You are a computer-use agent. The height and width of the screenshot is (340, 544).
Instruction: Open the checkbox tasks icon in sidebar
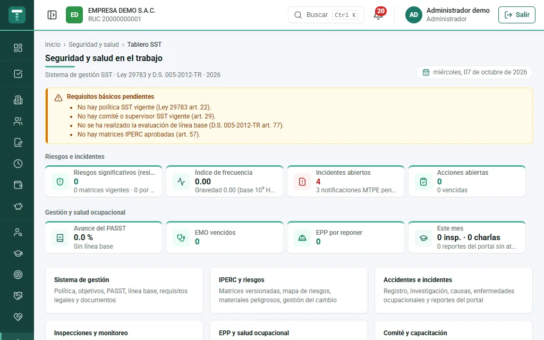[x=18, y=73]
